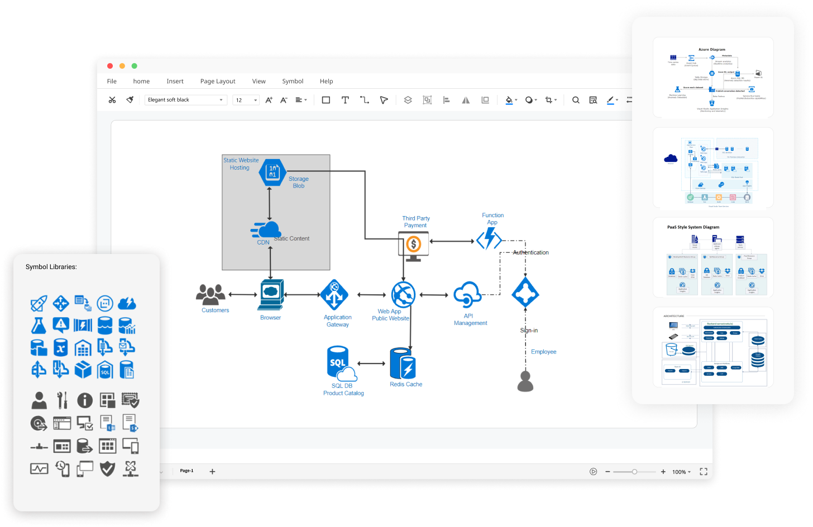813x527 pixels.
Task: Expand the 100% zoom level dropdown
Action: click(681, 472)
